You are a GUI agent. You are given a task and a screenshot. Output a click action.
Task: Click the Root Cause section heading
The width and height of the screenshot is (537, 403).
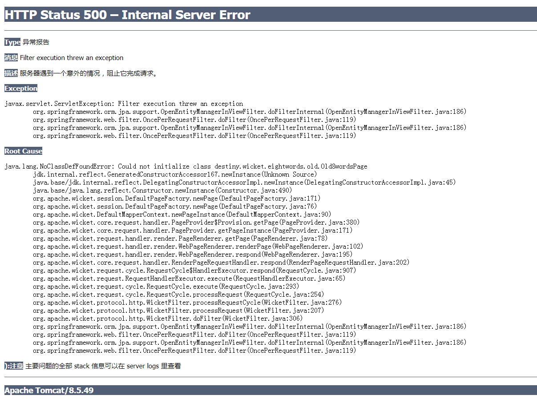pyautogui.click(x=23, y=151)
